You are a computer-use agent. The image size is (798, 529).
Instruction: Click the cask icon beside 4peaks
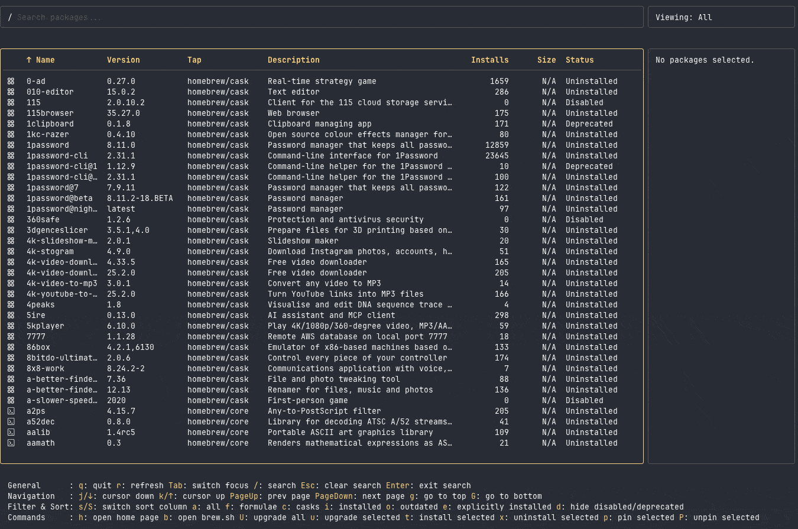(11, 304)
